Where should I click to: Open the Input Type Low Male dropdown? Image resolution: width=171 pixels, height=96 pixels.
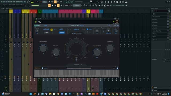[46, 29]
